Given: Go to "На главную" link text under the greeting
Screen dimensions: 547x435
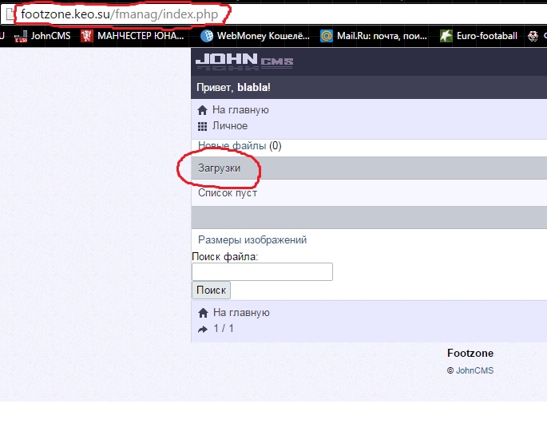Looking at the screenshot, I should tap(240, 110).
